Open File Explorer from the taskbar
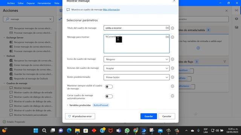The image size is (241, 135). click(x=77, y=130)
